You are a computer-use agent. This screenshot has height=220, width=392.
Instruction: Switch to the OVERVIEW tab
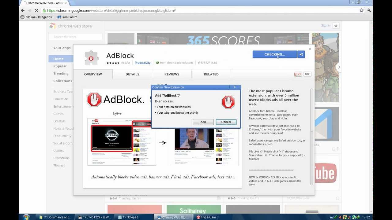pos(93,74)
